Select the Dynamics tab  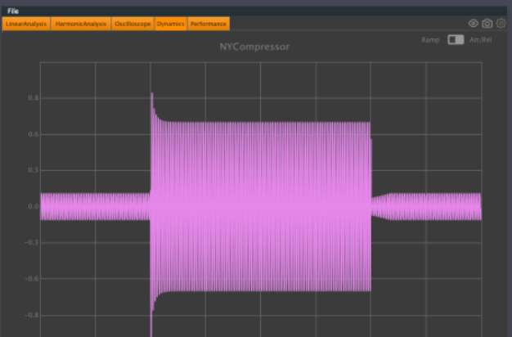(x=170, y=24)
